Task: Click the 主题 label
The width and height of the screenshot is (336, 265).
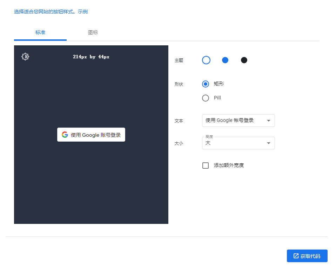Action: pos(179,60)
